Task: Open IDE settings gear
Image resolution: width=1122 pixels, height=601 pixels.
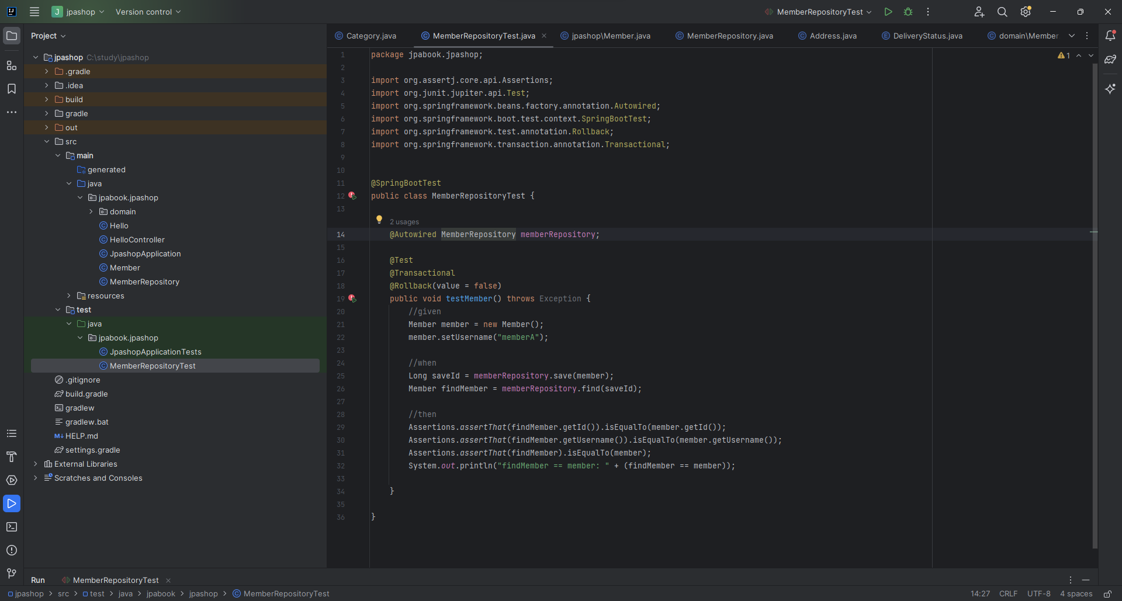Action: (x=1026, y=12)
